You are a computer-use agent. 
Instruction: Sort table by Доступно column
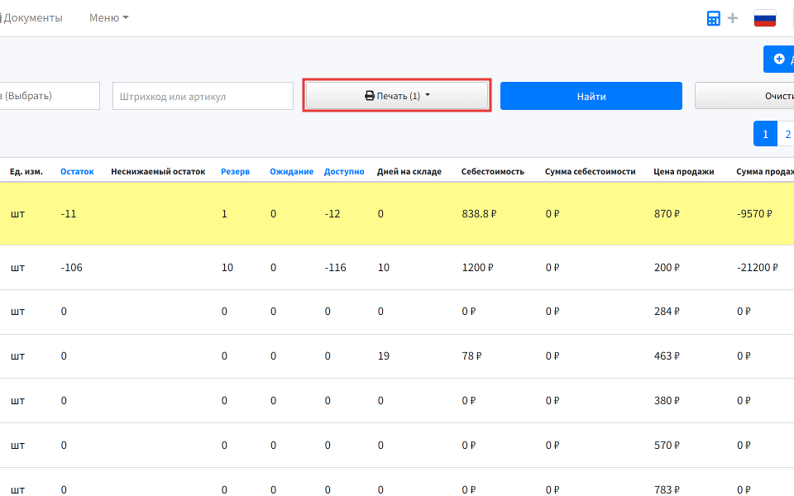point(344,172)
